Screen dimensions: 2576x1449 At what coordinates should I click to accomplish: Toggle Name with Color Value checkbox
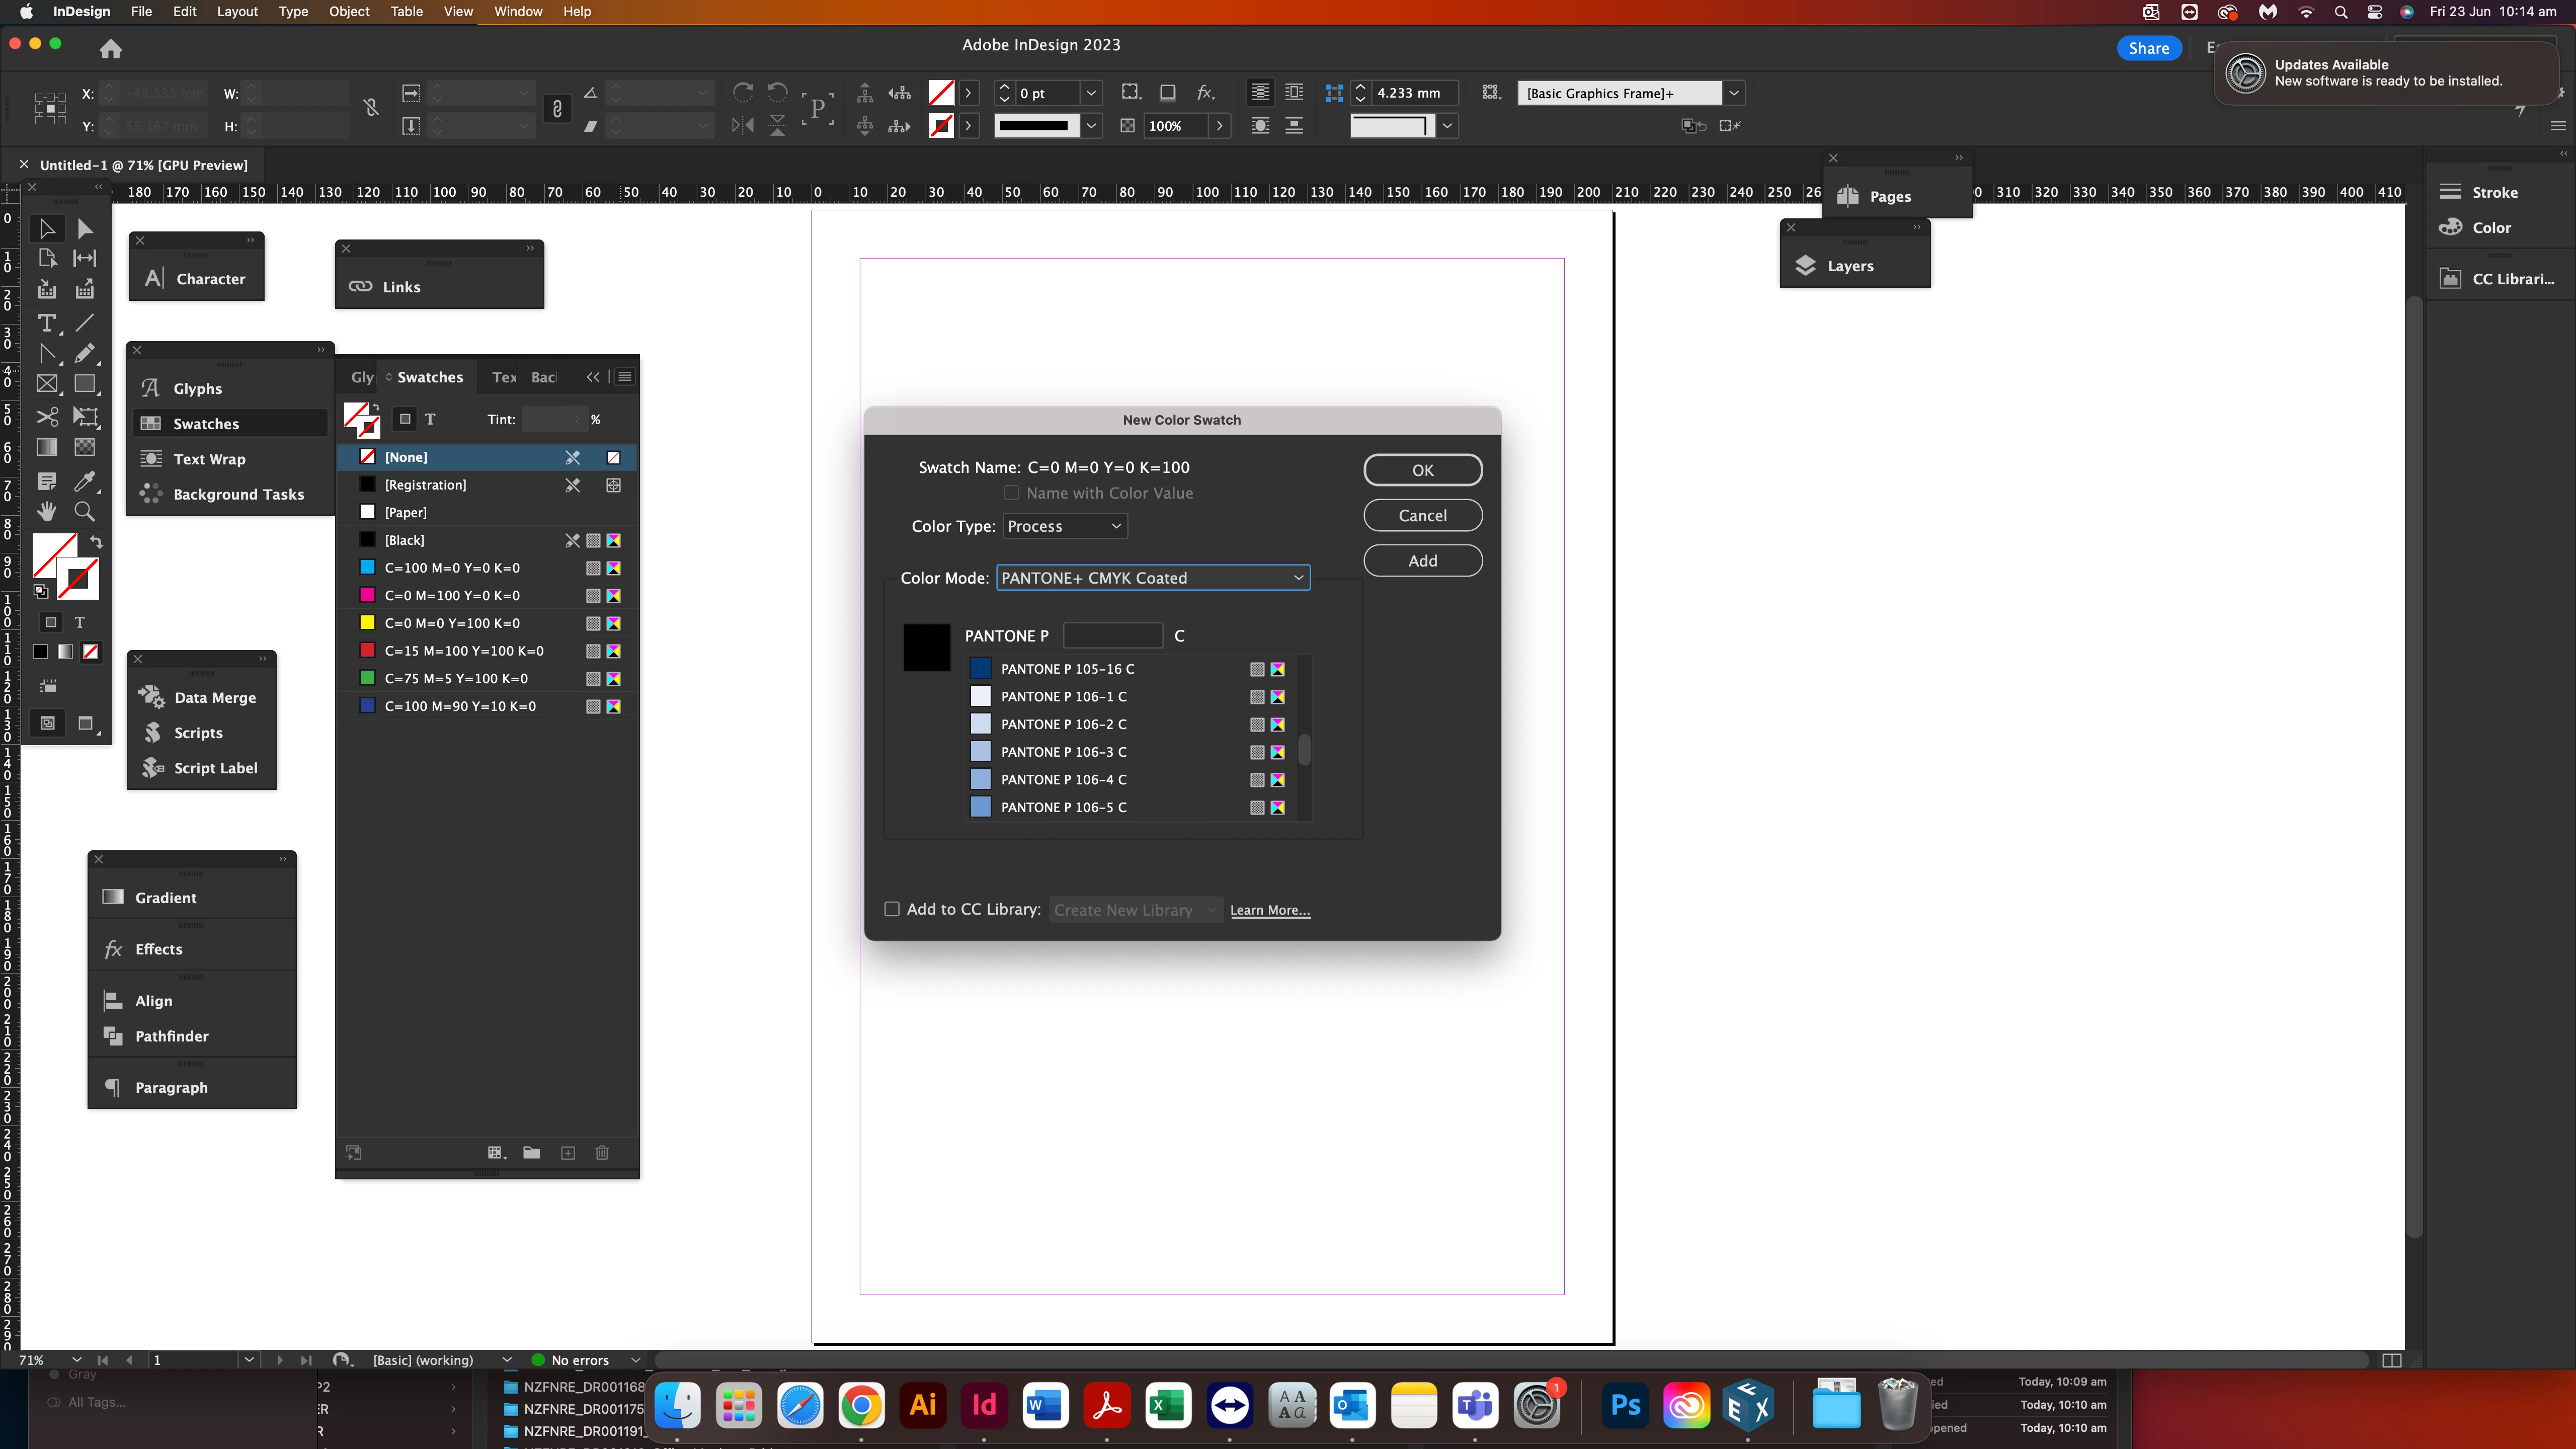coord(1011,493)
